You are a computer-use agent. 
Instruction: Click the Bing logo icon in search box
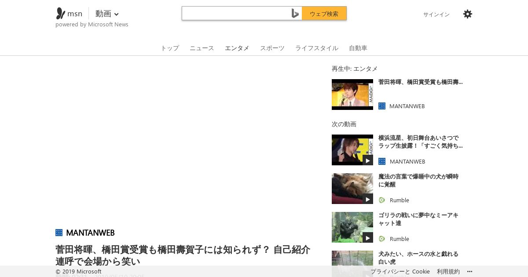point(295,14)
